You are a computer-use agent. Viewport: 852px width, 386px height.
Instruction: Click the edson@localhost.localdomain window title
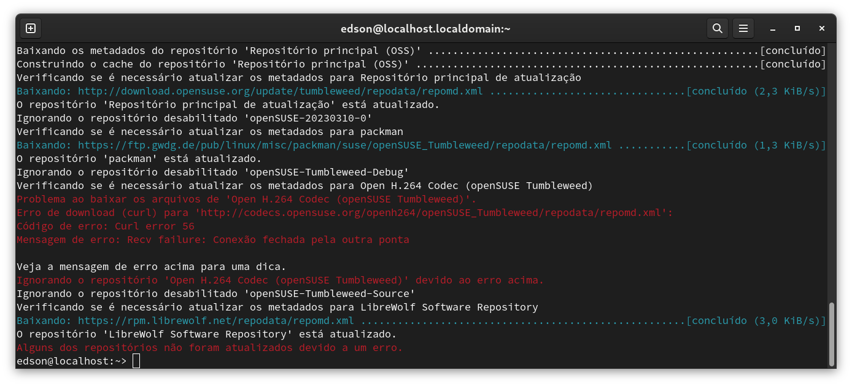point(425,28)
